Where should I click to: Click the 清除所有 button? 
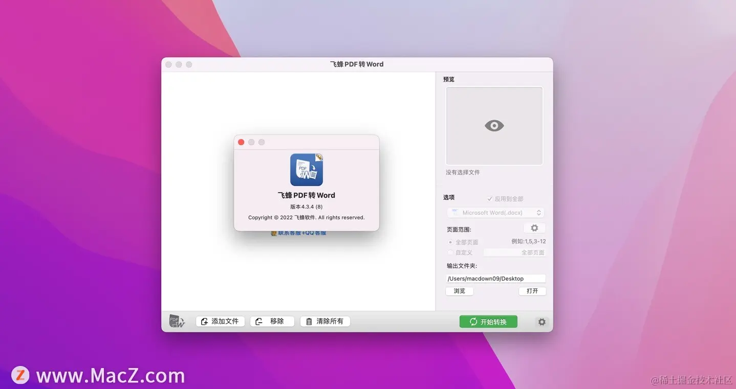point(325,322)
